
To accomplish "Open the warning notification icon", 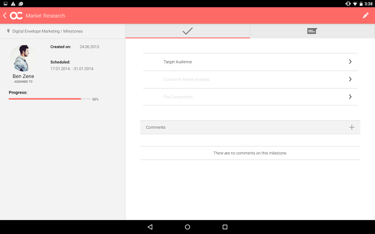I will (x=13, y=4).
